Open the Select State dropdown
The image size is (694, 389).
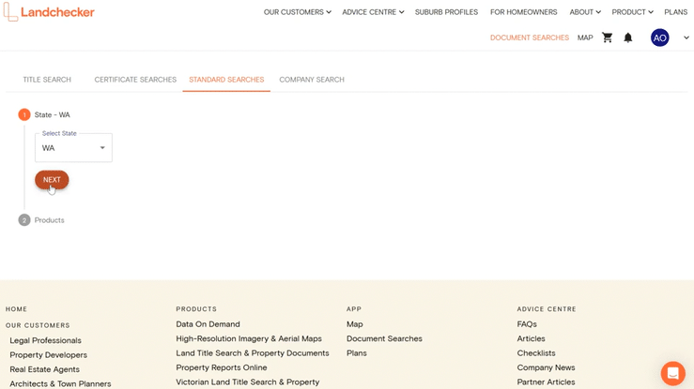(x=73, y=147)
